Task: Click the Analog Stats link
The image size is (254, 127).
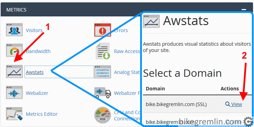Action: 127,72
